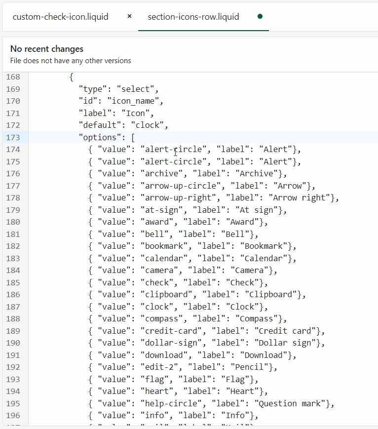Click "File does not have any other versions" text
Viewport: 378px width, 429px height.
71,61
